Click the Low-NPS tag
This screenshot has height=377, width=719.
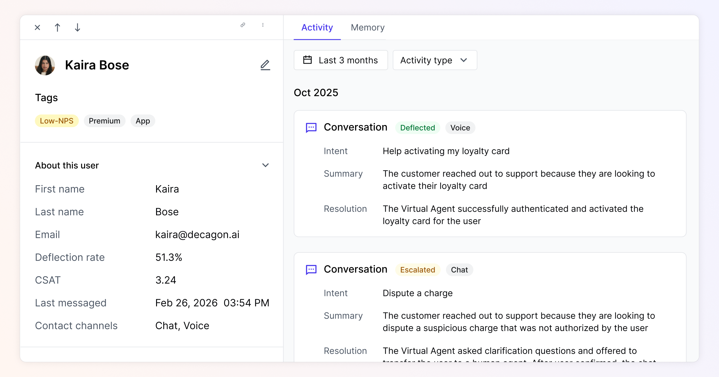pos(57,121)
